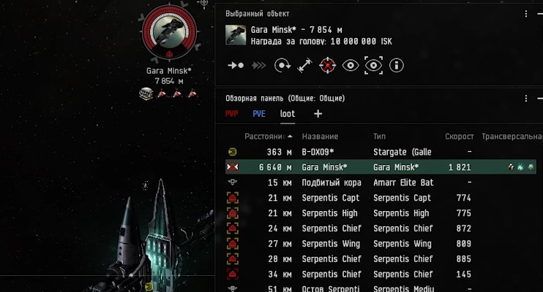This screenshot has width=543, height=292.
Task: Click the Warp to icon in Selected Item
Action: [x=258, y=65]
